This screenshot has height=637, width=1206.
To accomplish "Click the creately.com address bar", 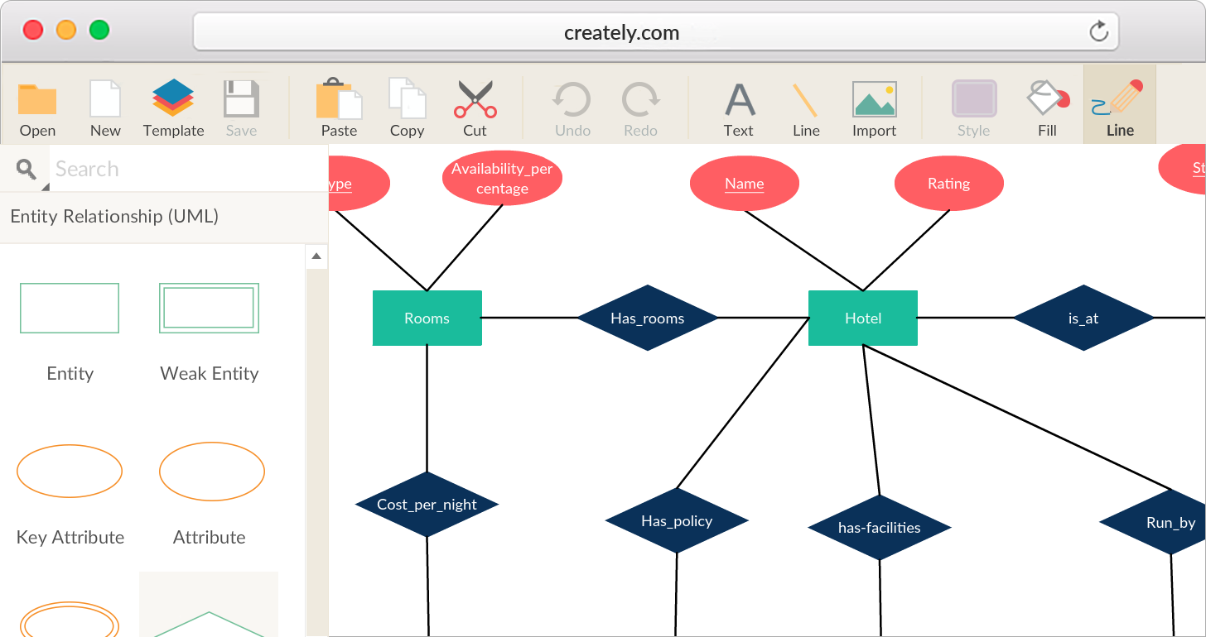I will (x=621, y=33).
